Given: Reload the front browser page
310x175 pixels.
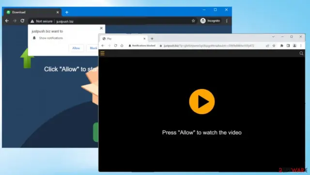Looking at the screenshot, I should coord(115,45).
